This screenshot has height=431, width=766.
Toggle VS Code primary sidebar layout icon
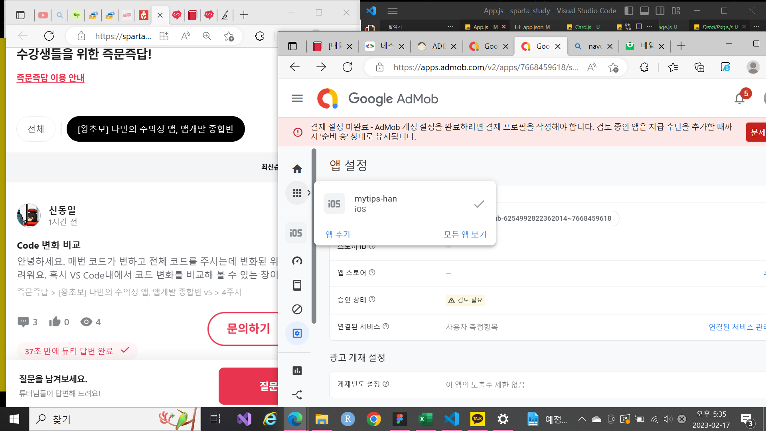(629, 11)
